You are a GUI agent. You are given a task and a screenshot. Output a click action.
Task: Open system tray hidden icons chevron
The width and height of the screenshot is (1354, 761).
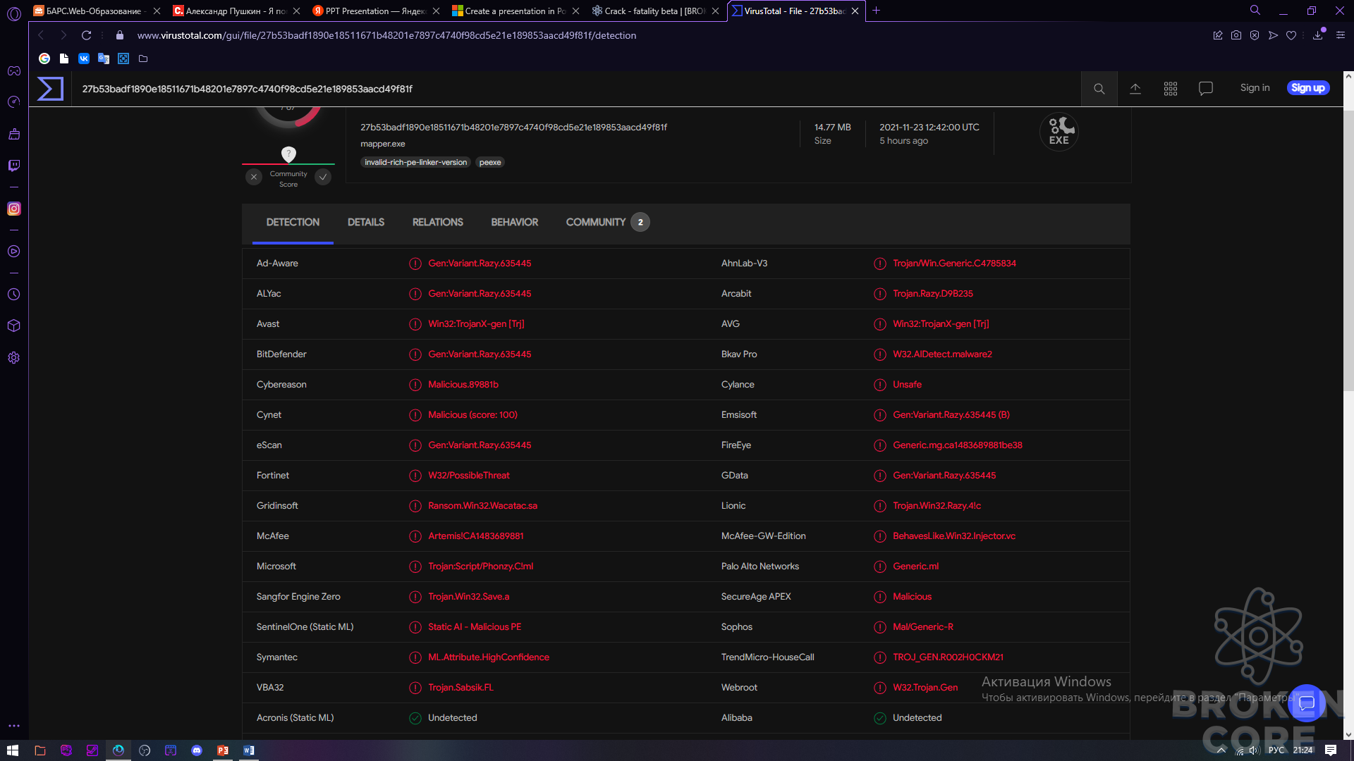[x=1221, y=750]
